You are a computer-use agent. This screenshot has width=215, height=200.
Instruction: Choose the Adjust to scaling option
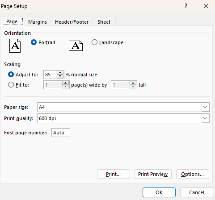click(11, 75)
